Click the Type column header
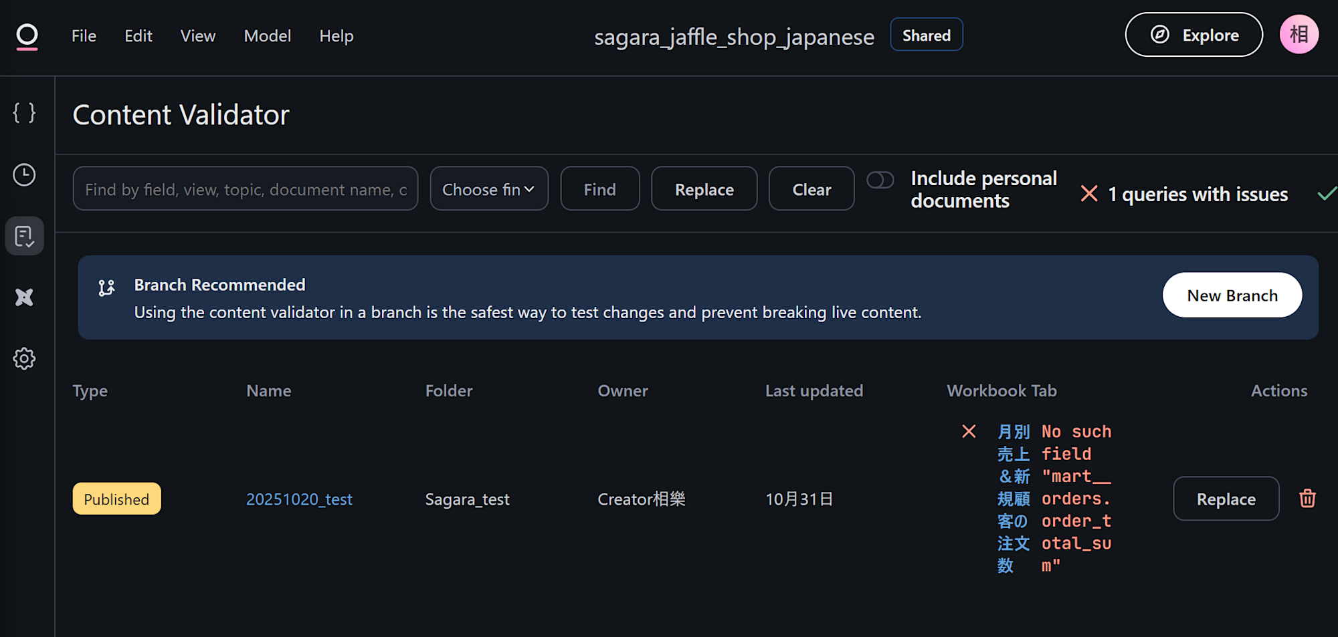 (90, 391)
